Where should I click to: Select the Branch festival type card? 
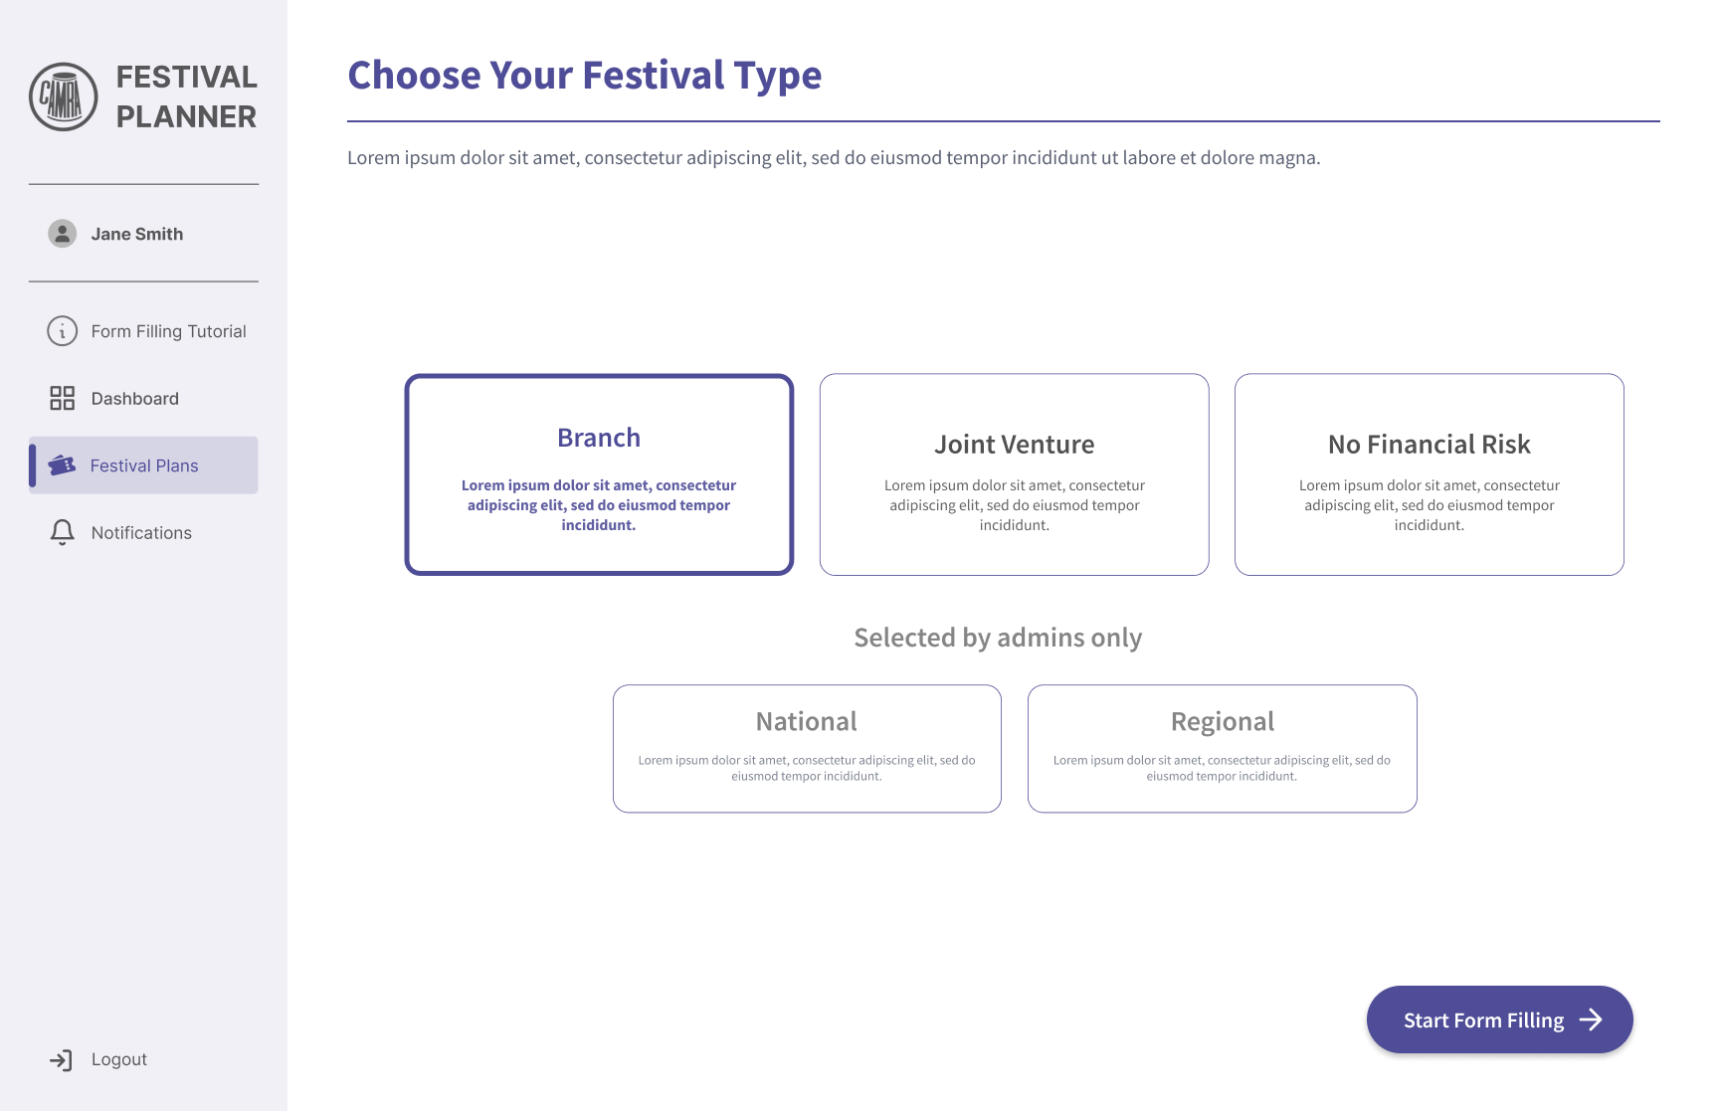[x=599, y=474]
